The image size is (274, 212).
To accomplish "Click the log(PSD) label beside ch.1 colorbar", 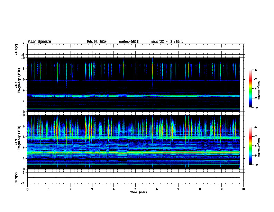I will [259, 90].
